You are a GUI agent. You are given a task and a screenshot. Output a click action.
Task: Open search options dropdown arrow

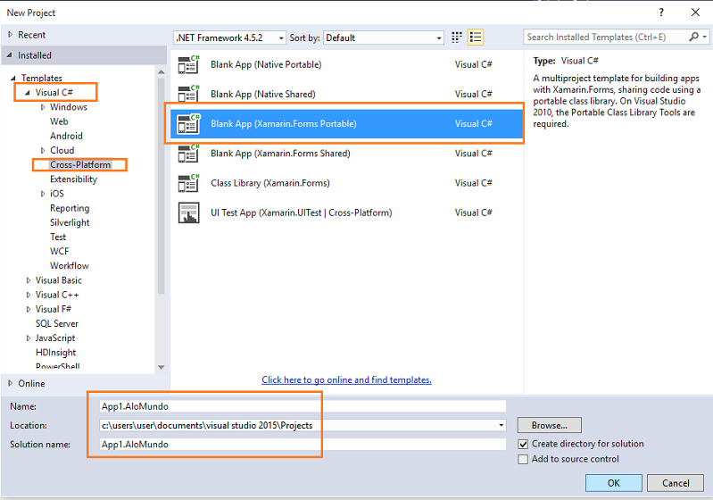point(705,37)
